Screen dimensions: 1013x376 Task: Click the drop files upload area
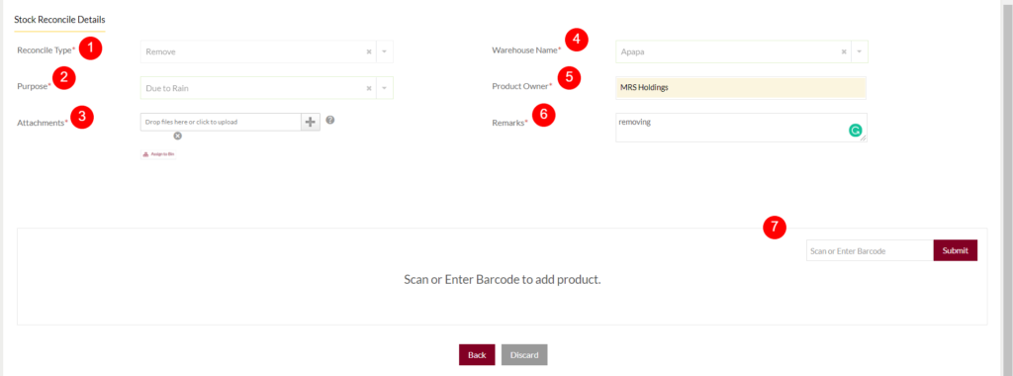221,122
